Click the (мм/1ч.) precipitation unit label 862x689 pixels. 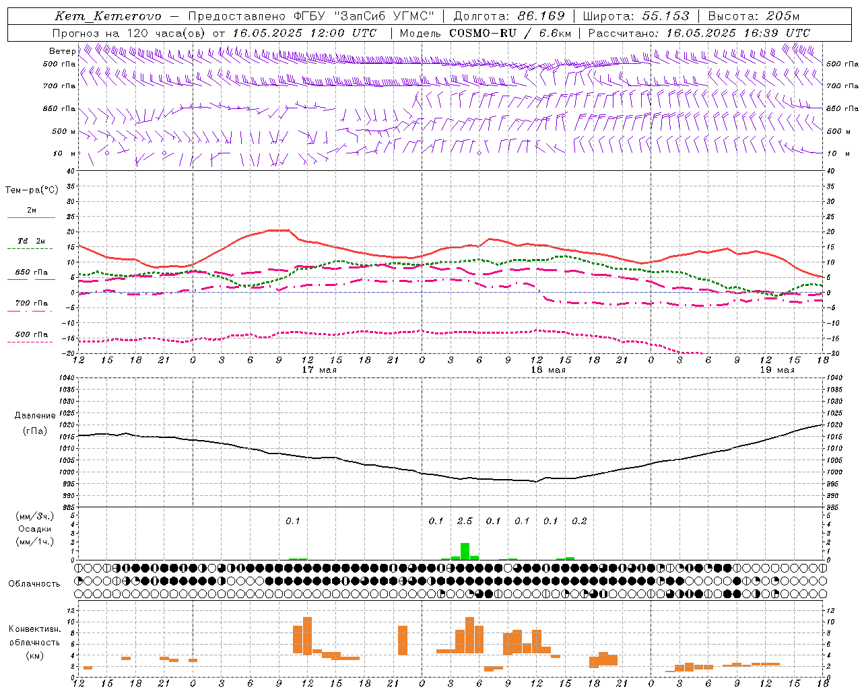pyautogui.click(x=34, y=542)
